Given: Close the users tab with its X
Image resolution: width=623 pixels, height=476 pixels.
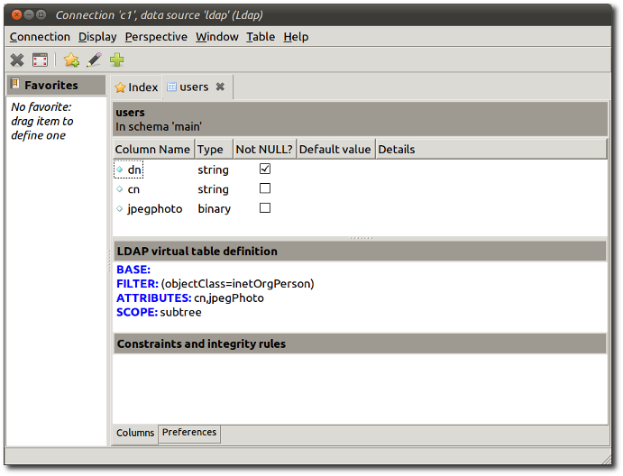Looking at the screenshot, I should click(220, 87).
